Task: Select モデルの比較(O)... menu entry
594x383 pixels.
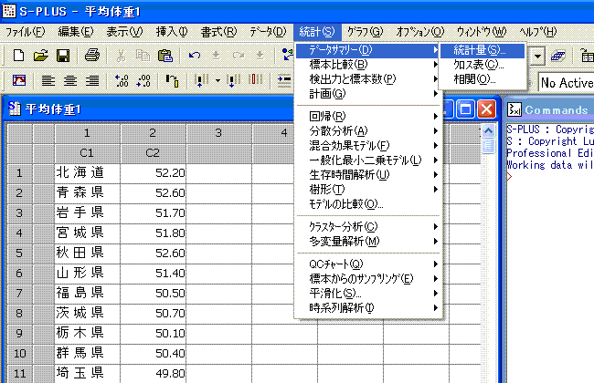Action: [x=368, y=204]
